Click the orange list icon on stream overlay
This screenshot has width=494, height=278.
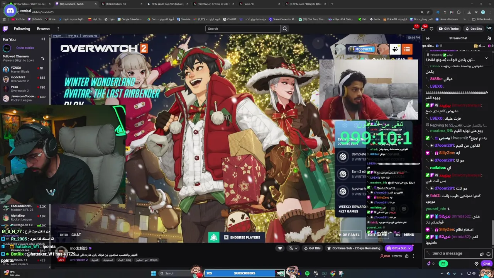pyautogui.click(x=407, y=49)
